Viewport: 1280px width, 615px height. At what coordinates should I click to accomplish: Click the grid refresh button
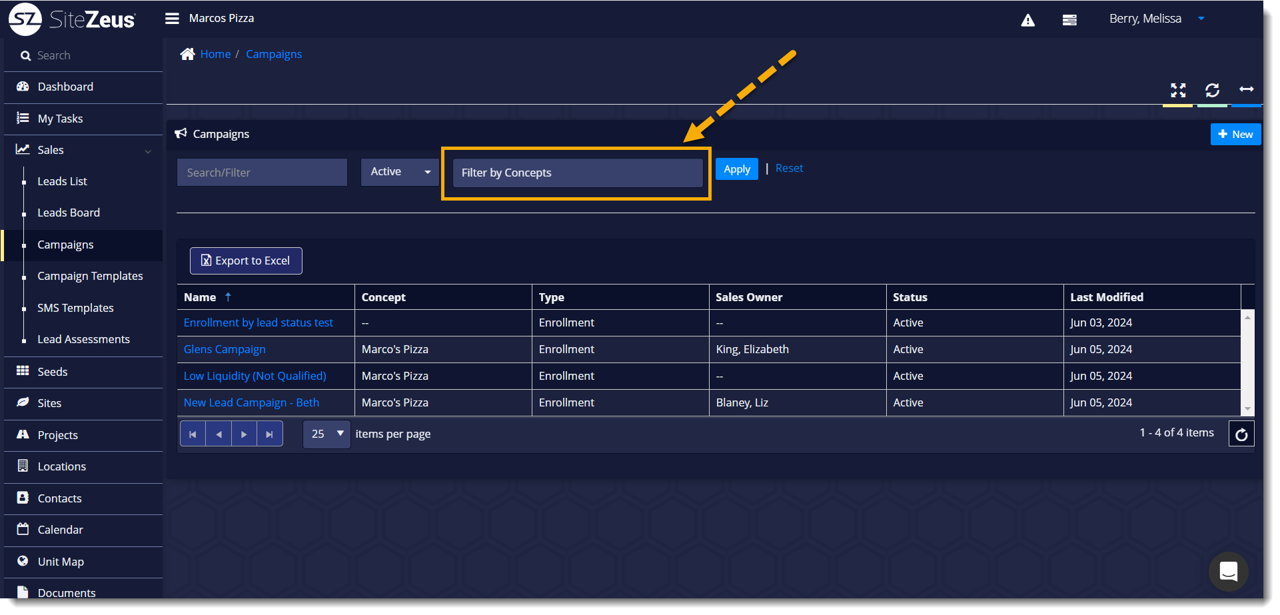1241,434
